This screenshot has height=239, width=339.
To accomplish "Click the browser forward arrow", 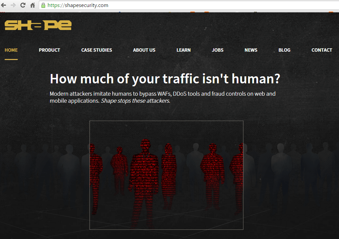I will 13,5.
